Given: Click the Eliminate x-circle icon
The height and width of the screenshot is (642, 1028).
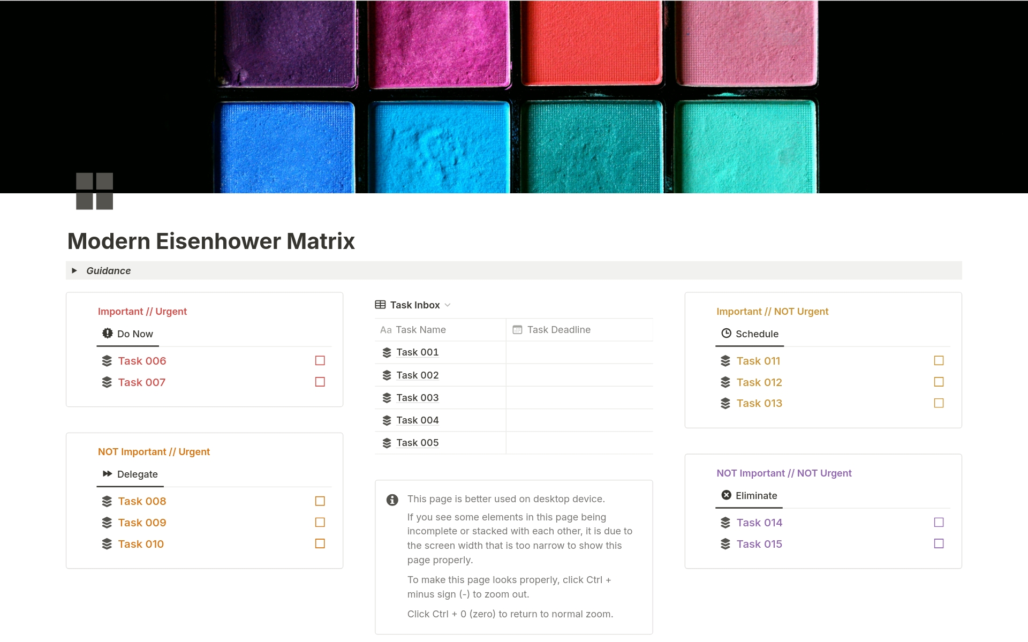Looking at the screenshot, I should tap(726, 495).
